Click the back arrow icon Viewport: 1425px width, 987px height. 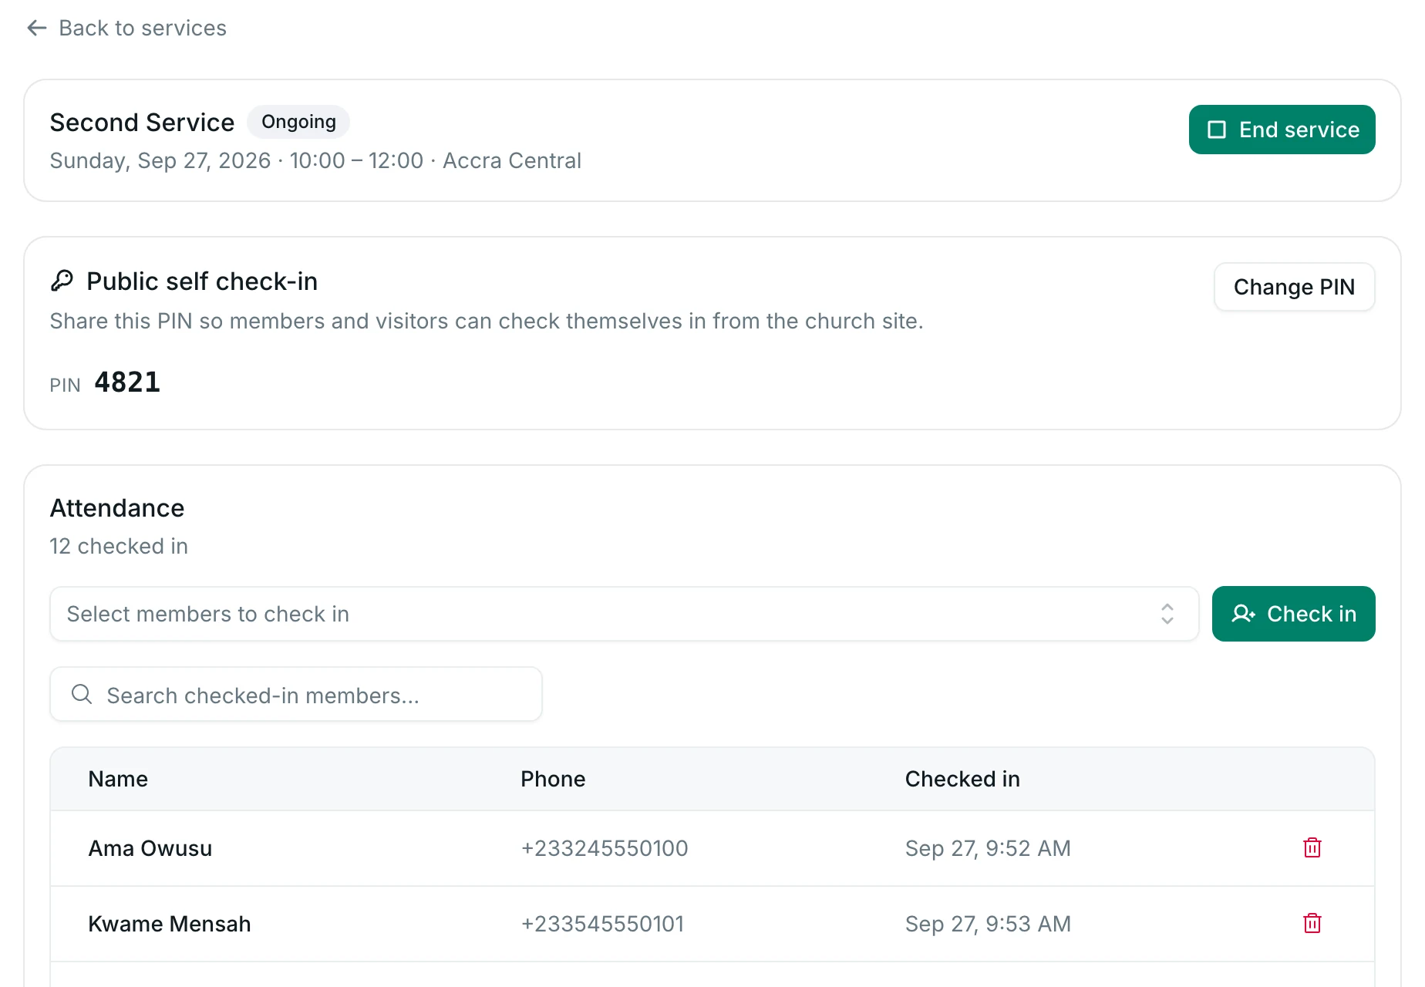coord(37,29)
